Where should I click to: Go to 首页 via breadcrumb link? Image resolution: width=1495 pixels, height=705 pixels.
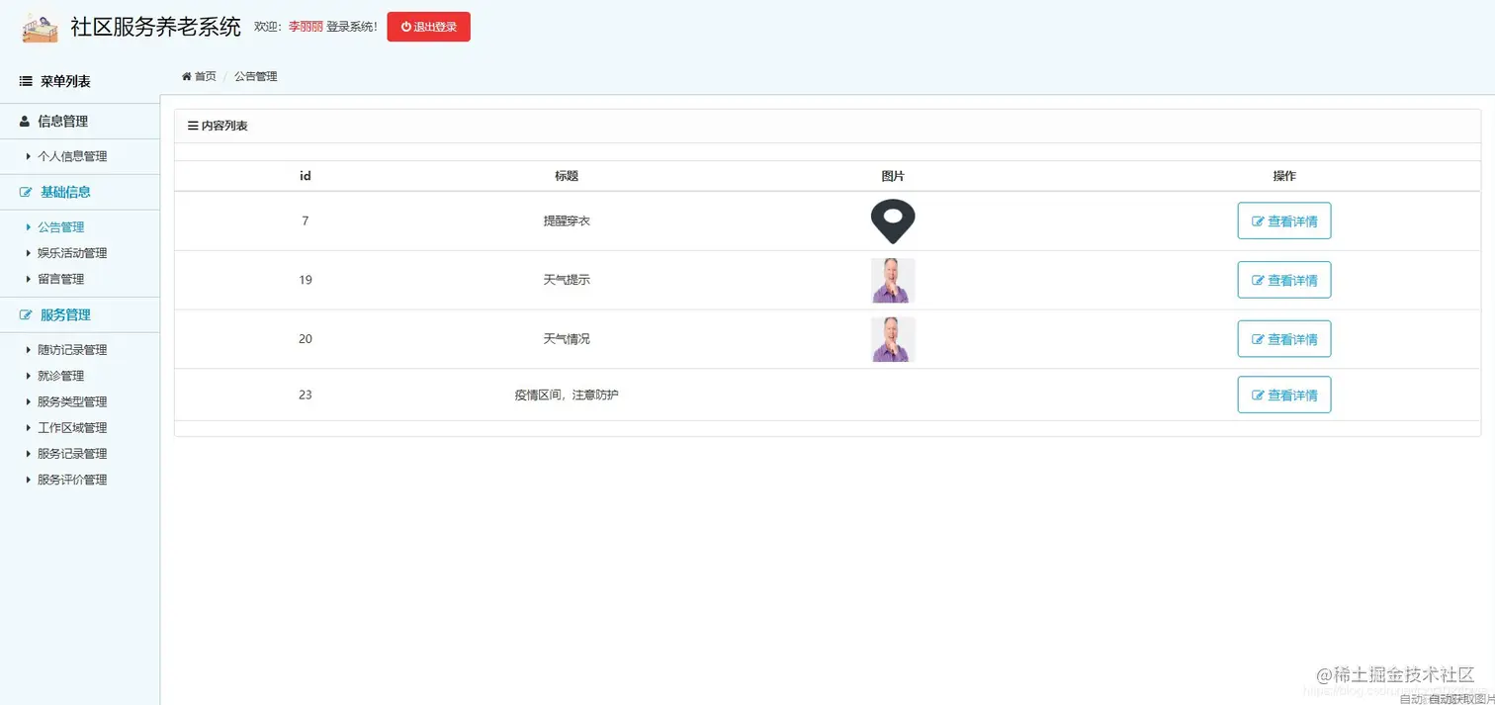(x=205, y=76)
